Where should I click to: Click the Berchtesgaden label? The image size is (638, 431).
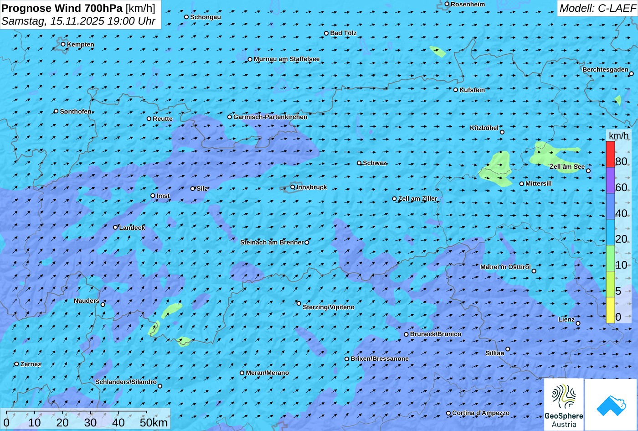click(x=605, y=69)
